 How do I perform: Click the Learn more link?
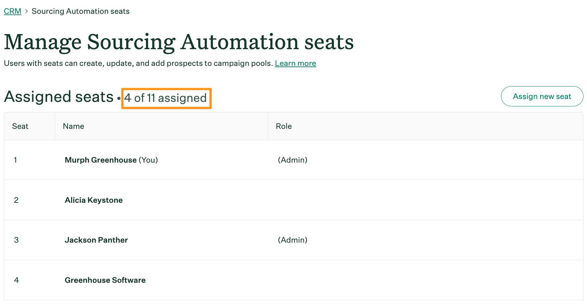pyautogui.click(x=295, y=63)
